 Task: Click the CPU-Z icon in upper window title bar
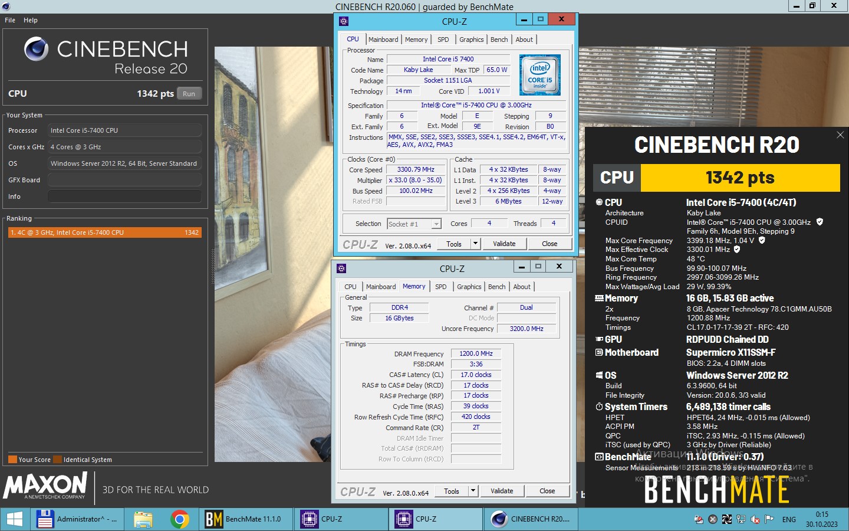[x=344, y=21]
